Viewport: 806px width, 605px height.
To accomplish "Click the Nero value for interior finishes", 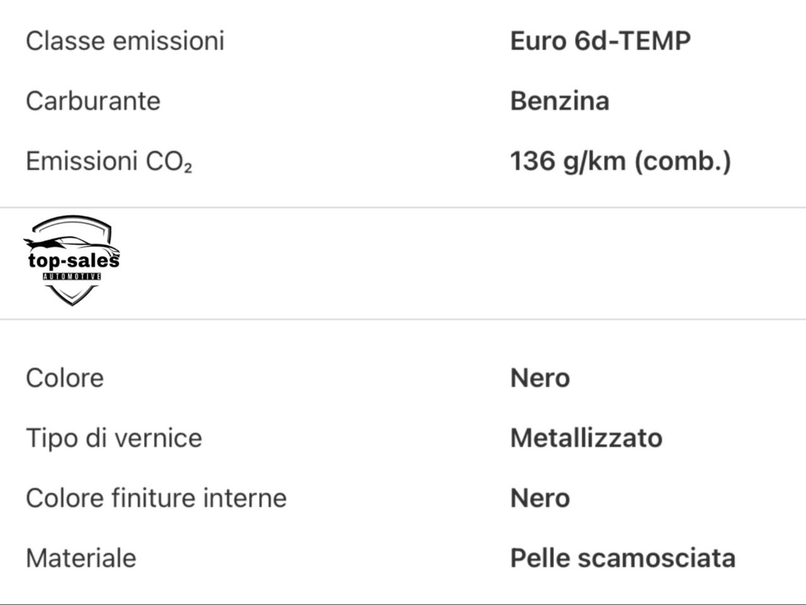I will tap(540, 498).
